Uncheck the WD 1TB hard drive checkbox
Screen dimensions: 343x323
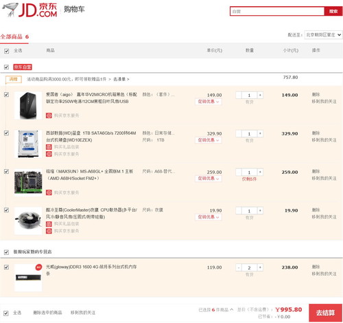6,133
